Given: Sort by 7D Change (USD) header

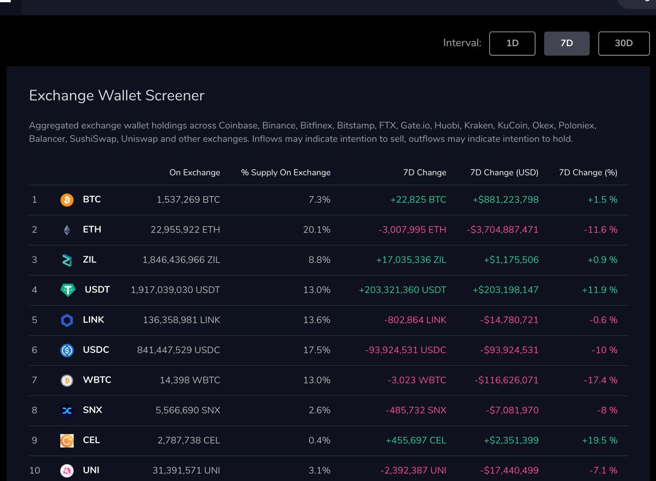Looking at the screenshot, I should (504, 173).
